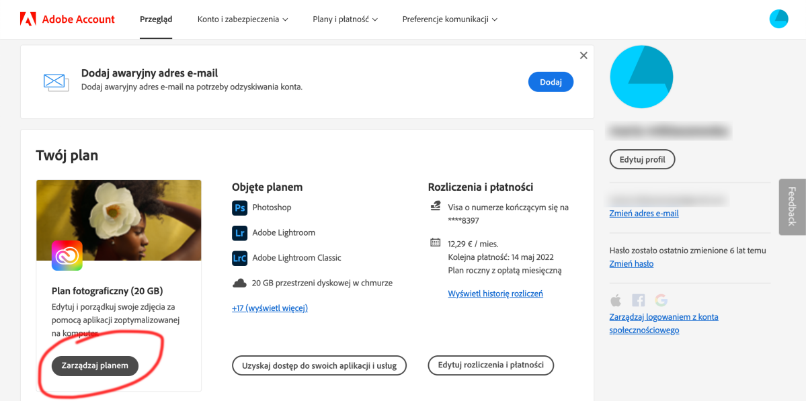Expand Preferencje komunikacji menu

[450, 19]
